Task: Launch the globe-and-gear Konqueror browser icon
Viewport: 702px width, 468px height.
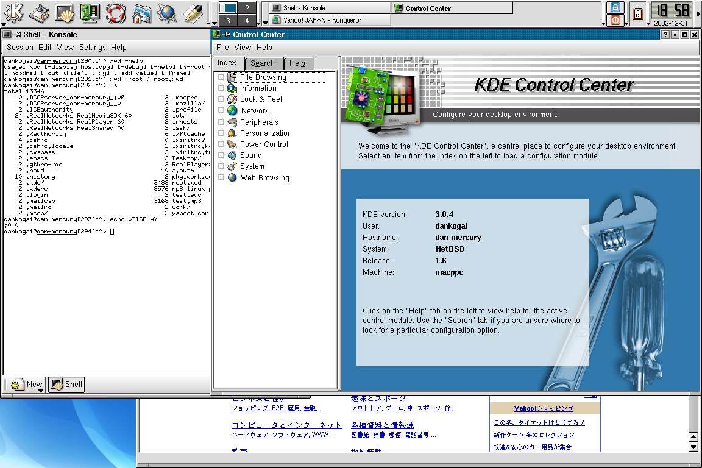Action: click(168, 13)
